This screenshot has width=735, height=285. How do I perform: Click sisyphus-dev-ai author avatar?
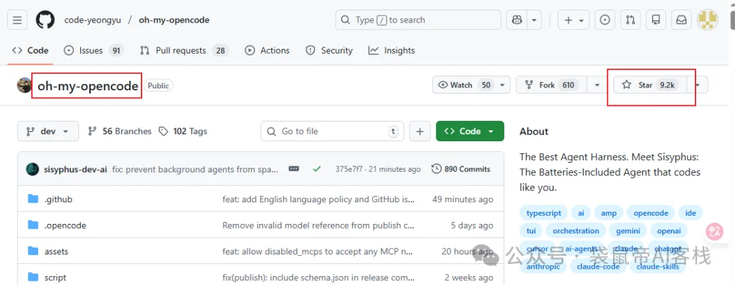[33, 169]
